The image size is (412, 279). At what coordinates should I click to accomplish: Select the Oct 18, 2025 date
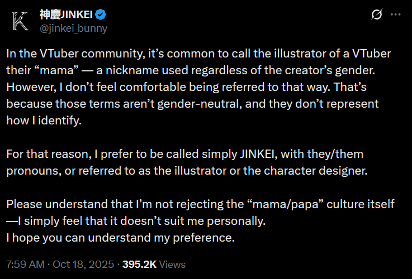tap(83, 264)
